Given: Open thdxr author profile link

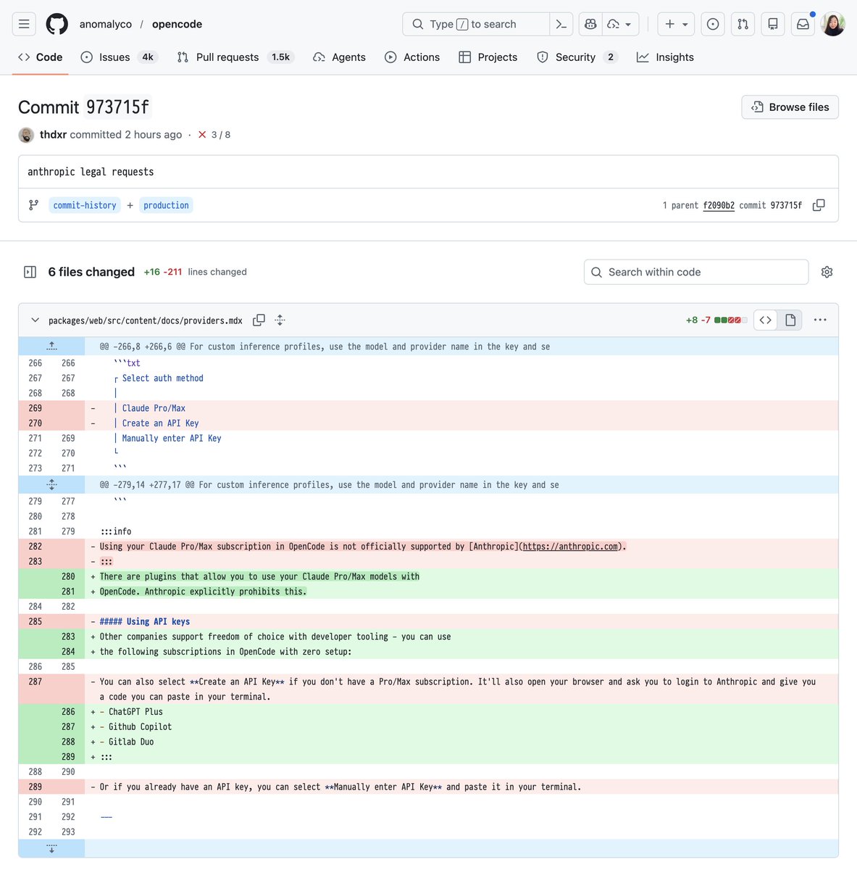Looking at the screenshot, I should point(53,135).
